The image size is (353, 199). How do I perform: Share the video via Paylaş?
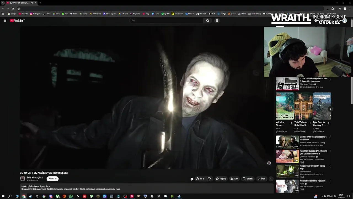tap(221, 179)
